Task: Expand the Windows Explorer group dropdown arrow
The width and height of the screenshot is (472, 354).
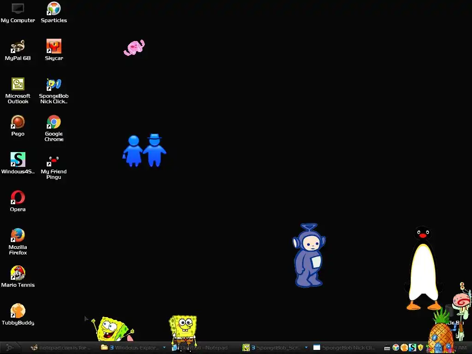Action: tap(165, 348)
